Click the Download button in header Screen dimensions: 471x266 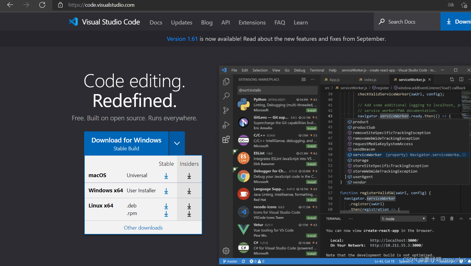[456, 22]
